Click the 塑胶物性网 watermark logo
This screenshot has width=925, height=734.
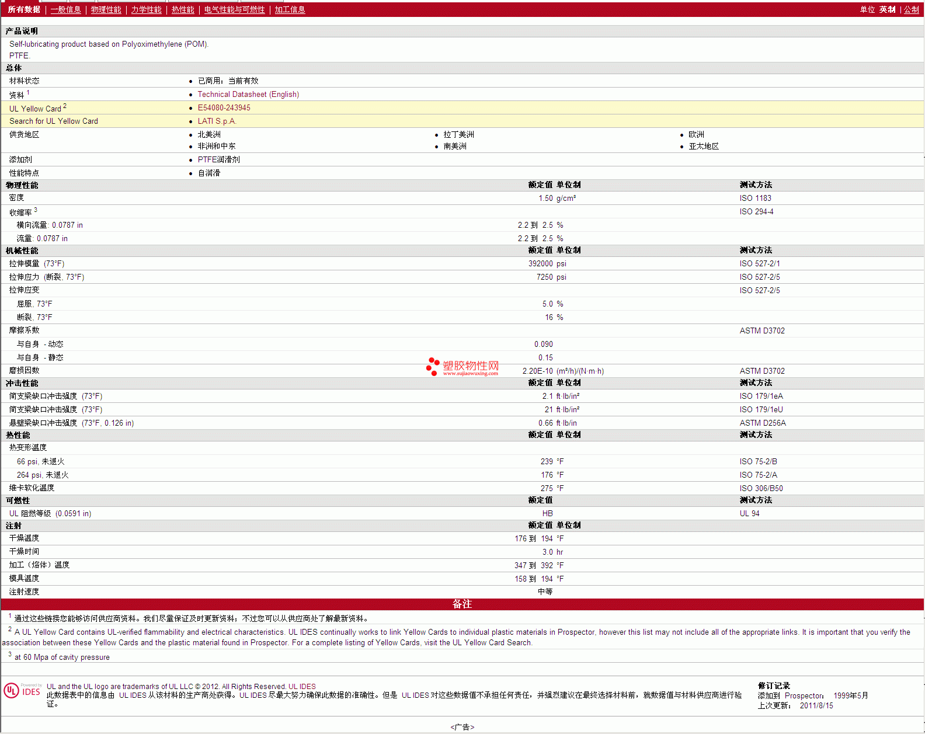tap(463, 367)
